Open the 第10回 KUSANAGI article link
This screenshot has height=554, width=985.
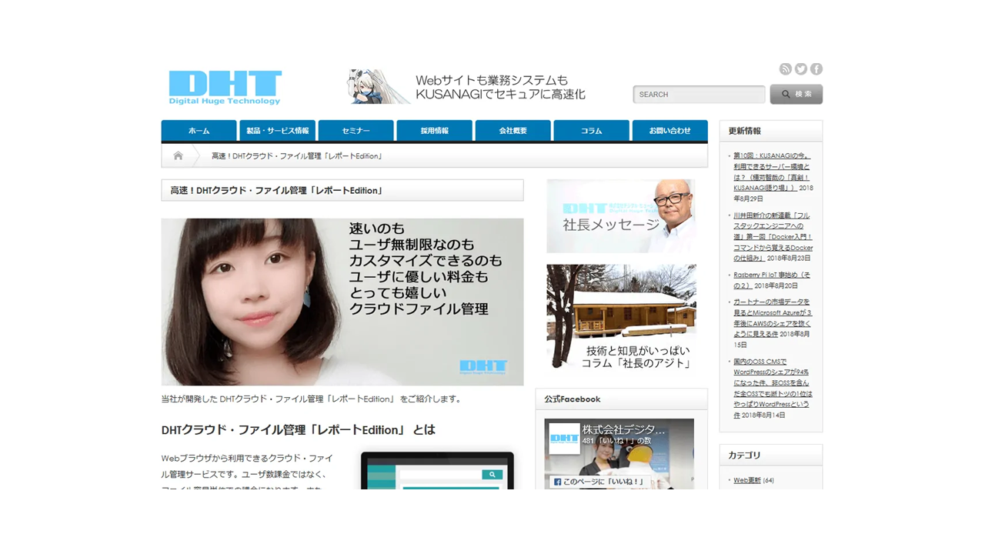[772, 172]
